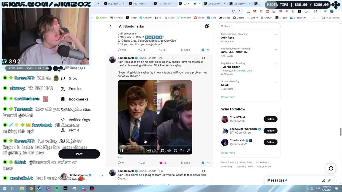View analytics for the 360K views post
342x192 pixels.
185,163
